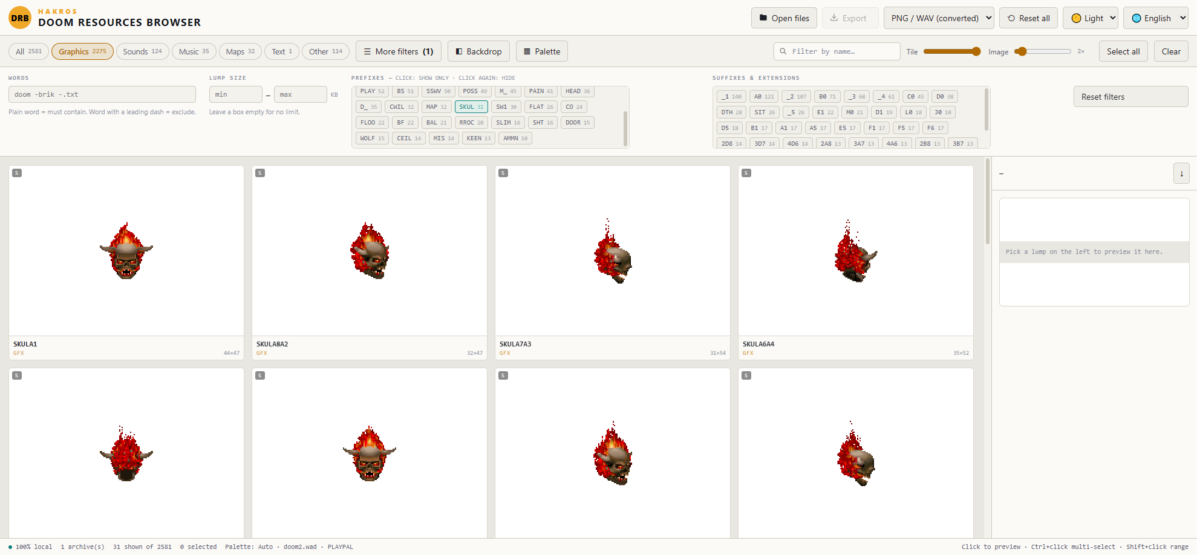Viewport: 1197px width, 555px height.
Task: Show All 2581 resources
Action: click(28, 51)
